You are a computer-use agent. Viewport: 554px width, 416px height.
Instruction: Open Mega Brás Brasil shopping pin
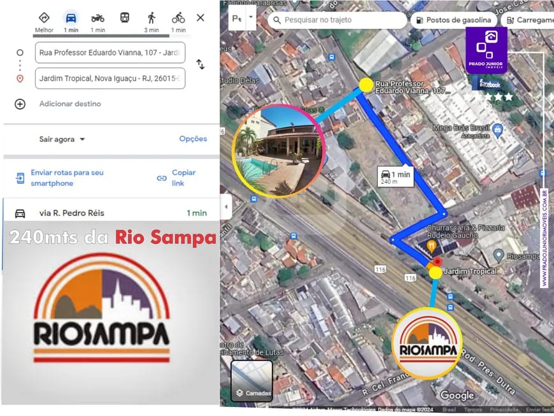pos(497,130)
